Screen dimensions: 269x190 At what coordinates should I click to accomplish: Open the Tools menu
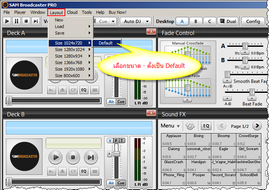tap(86, 12)
